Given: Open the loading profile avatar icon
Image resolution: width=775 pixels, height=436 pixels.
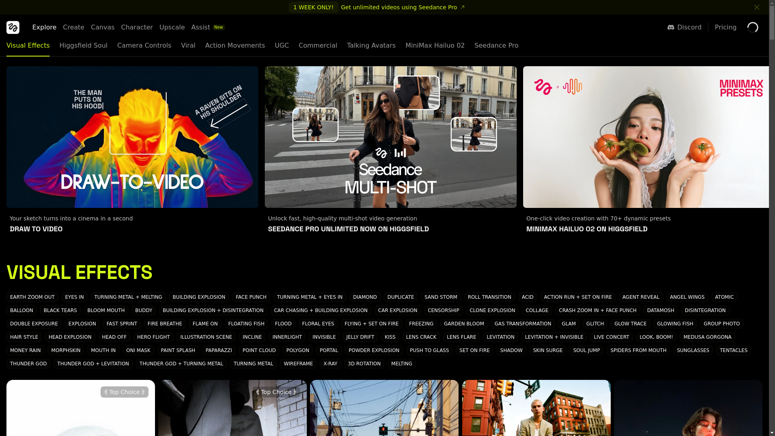Looking at the screenshot, I should pos(753,27).
